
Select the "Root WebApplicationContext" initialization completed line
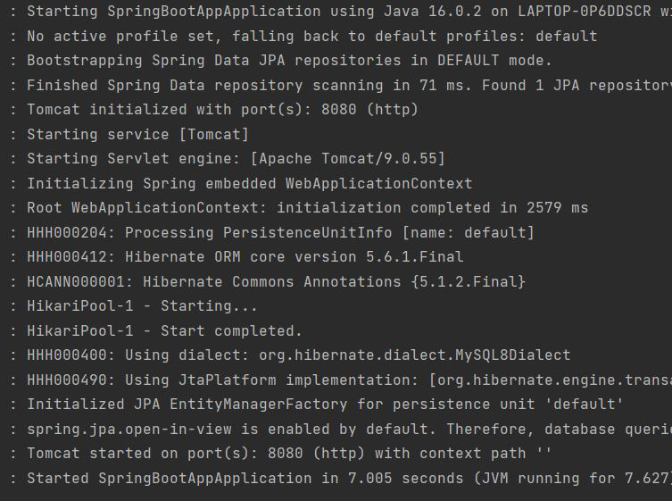[x=307, y=208]
